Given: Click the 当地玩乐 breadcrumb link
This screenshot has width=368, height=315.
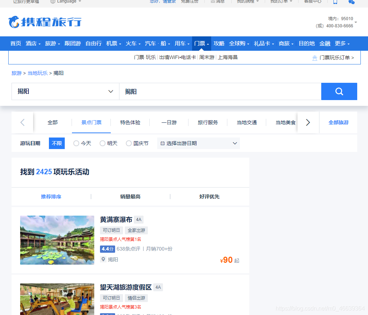Looking at the screenshot, I should click(37, 73).
